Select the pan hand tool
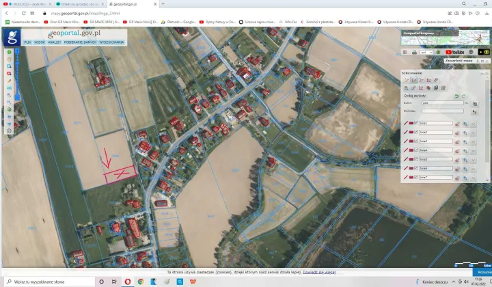Viewport: 492px width, 287px height. tap(9, 59)
